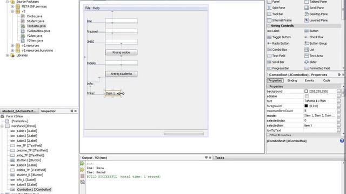Switch to the Events tab

(x=309, y=80)
